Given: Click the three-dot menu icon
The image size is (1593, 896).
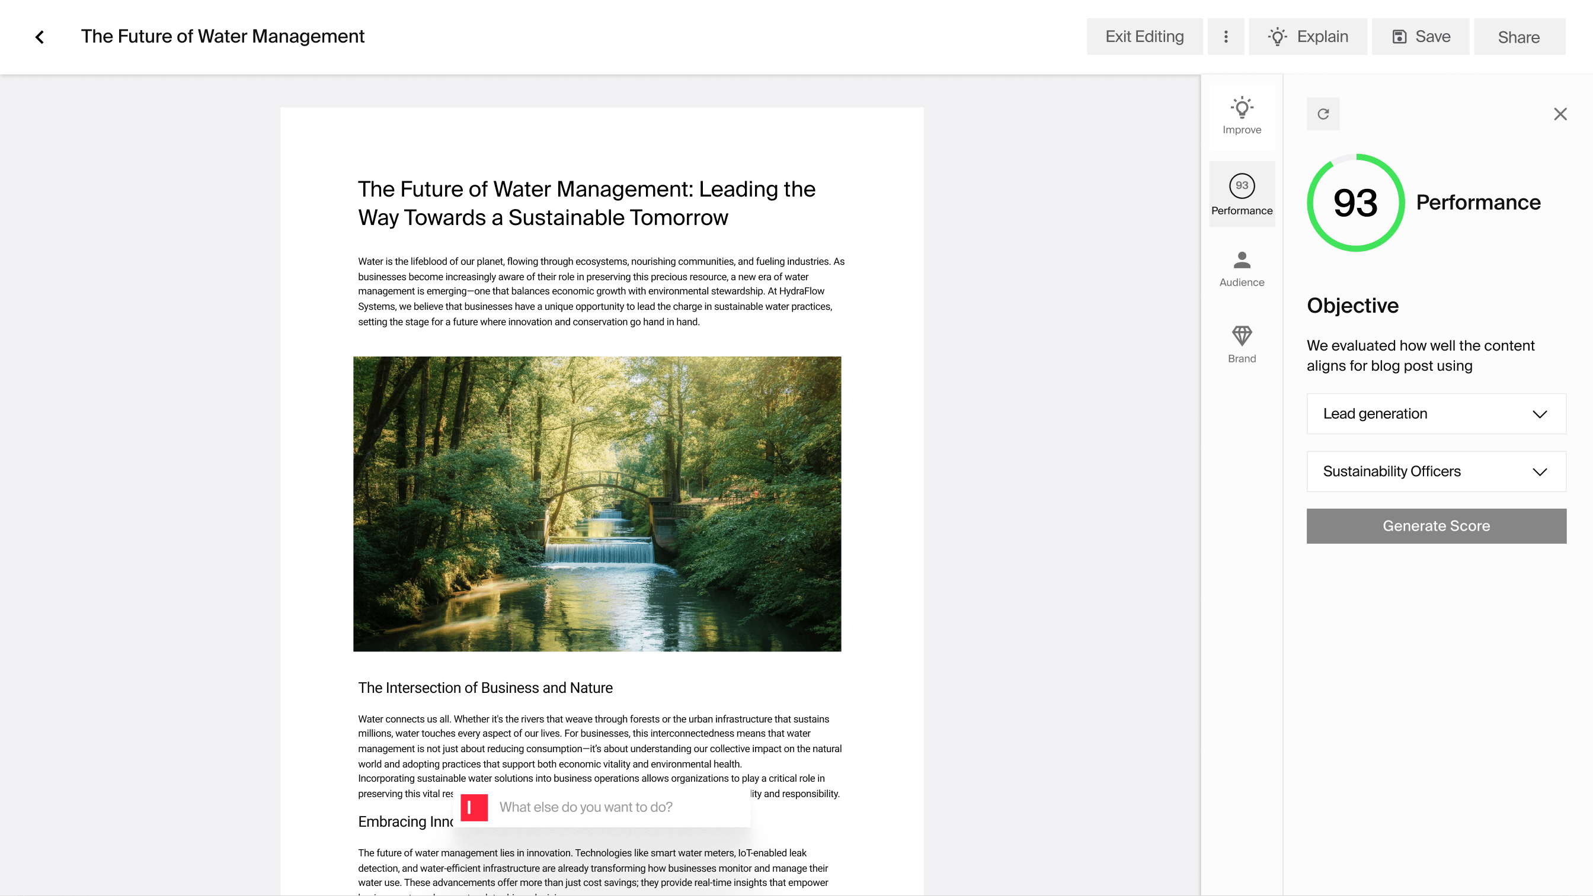Looking at the screenshot, I should tap(1226, 36).
